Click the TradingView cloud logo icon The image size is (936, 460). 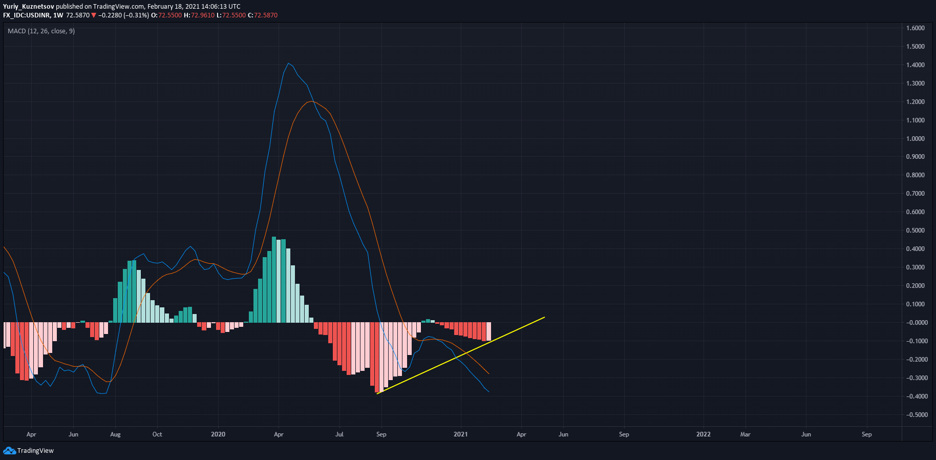click(x=9, y=451)
